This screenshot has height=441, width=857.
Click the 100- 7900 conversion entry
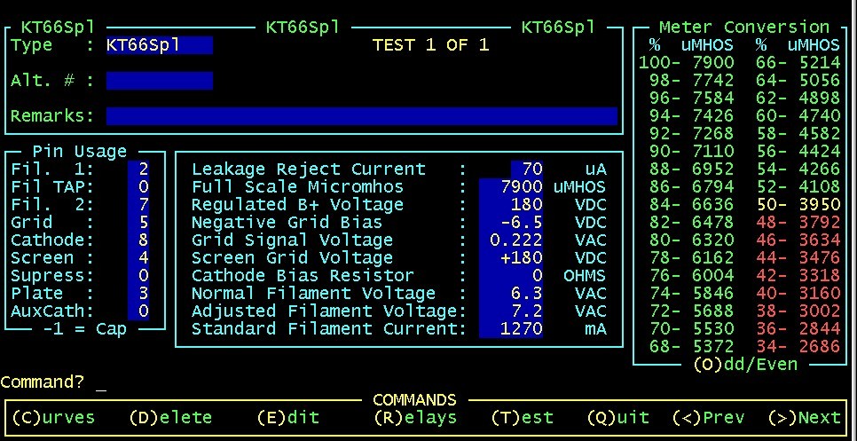pyautogui.click(x=687, y=62)
